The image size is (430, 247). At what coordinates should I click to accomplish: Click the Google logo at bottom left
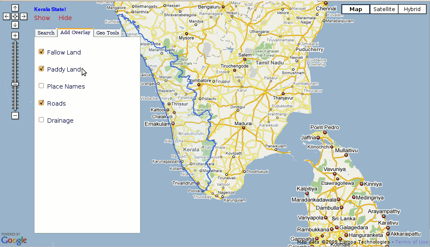13,240
